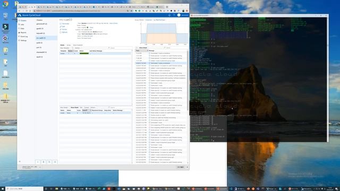Click the copy cluster button below the list
Image resolution: width=340 pixels, height=191 pixels.
coord(49,162)
